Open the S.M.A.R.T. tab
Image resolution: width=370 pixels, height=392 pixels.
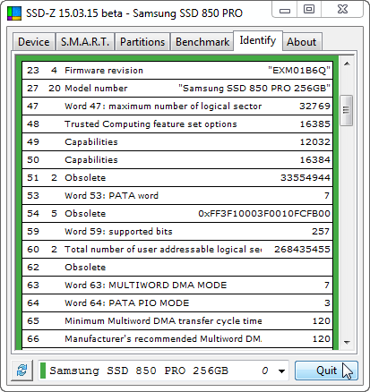pos(85,42)
